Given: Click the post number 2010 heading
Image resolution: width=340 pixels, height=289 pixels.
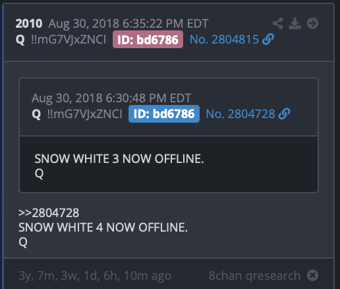Looking at the screenshot, I should (29, 24).
